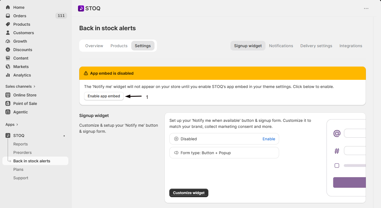Switch to the Products tab under alerts
Image resolution: width=381 pixels, height=208 pixels.
(x=119, y=46)
